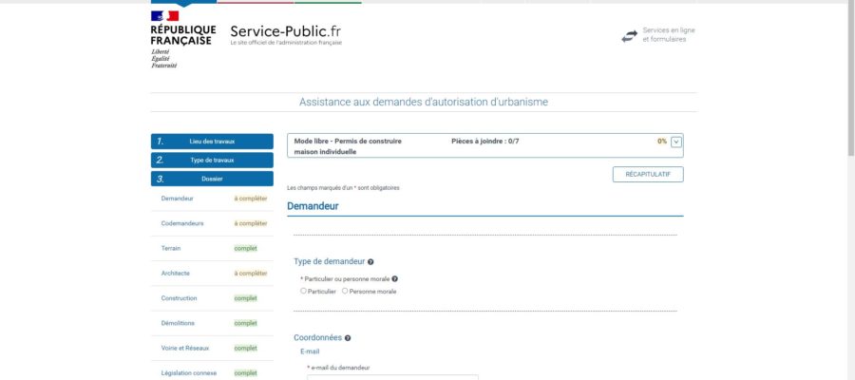Click the Assistance aux demandes d'autorisation d'urbanisme heading
Viewport: 855px width, 380px height.
(x=424, y=102)
